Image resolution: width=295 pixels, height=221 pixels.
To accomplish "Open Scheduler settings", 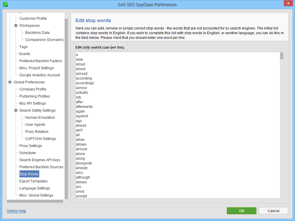I will pyautogui.click(x=28, y=153).
